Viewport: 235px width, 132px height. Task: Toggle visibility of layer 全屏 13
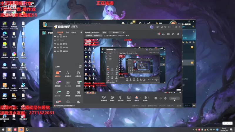pyautogui.click(x=55, y=51)
